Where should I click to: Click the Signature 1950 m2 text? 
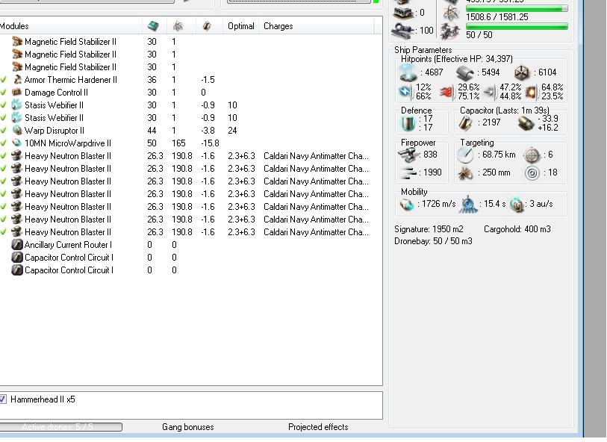coord(429,229)
